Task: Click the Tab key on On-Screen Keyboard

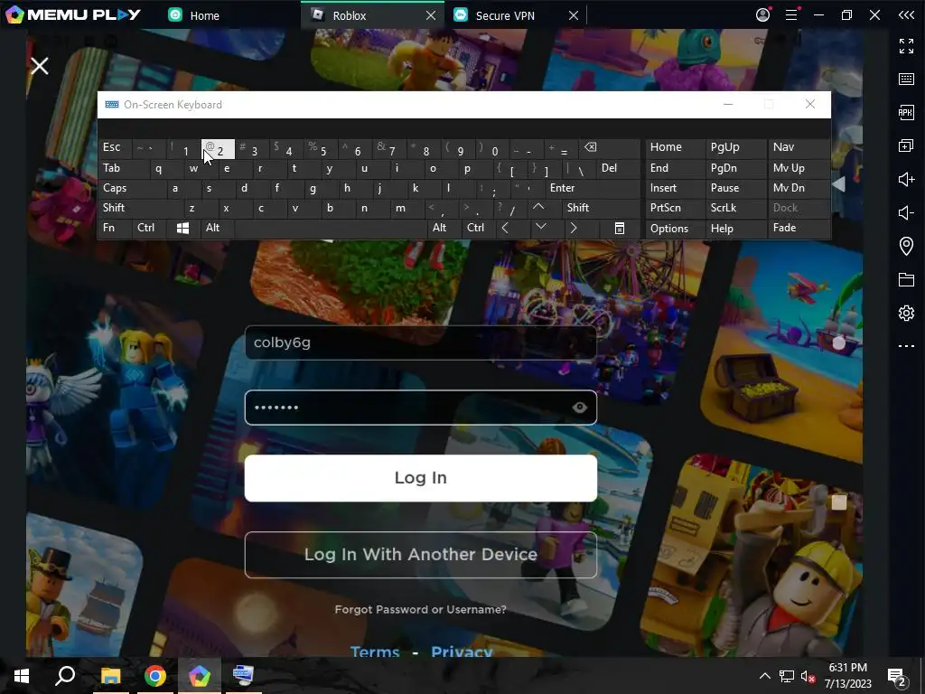Action: click(123, 168)
